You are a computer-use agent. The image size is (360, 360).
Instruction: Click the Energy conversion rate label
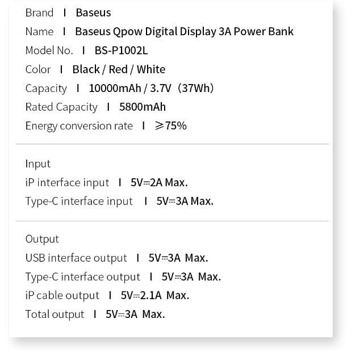pyautogui.click(x=79, y=125)
